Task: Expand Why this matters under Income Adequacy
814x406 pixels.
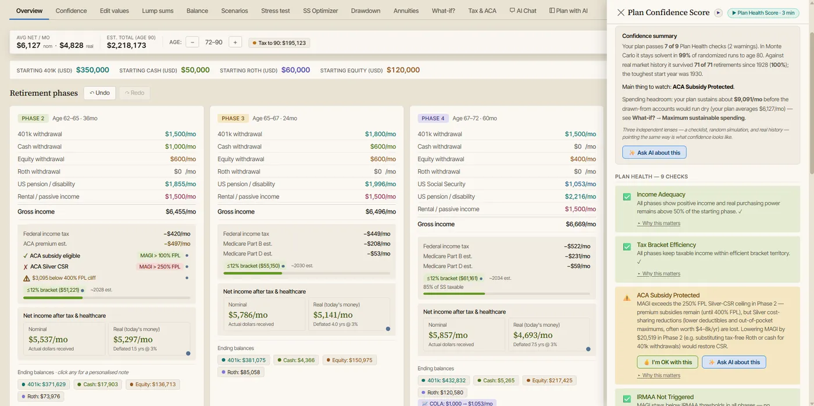Action: (658, 223)
